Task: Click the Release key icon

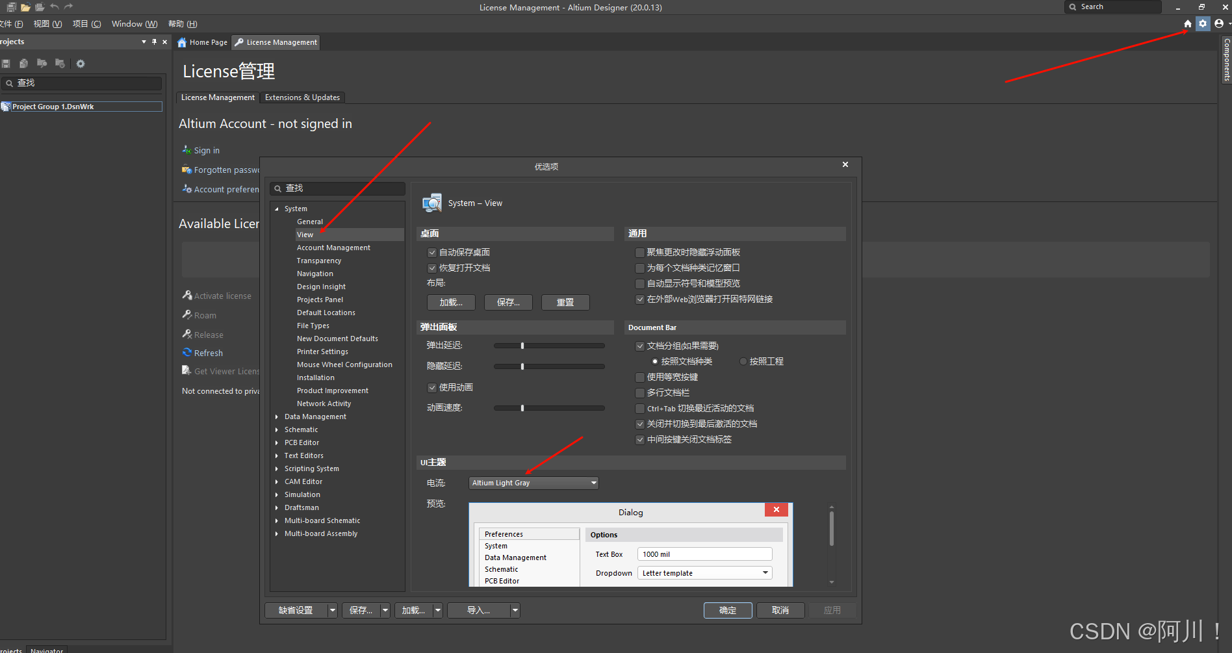Action: pos(187,334)
